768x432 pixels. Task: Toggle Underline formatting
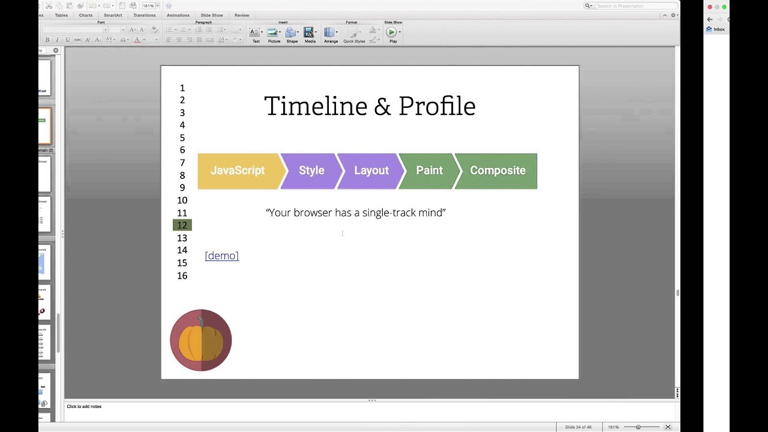pyautogui.click(x=68, y=40)
